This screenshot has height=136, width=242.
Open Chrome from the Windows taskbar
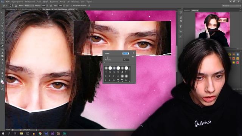[40, 133]
